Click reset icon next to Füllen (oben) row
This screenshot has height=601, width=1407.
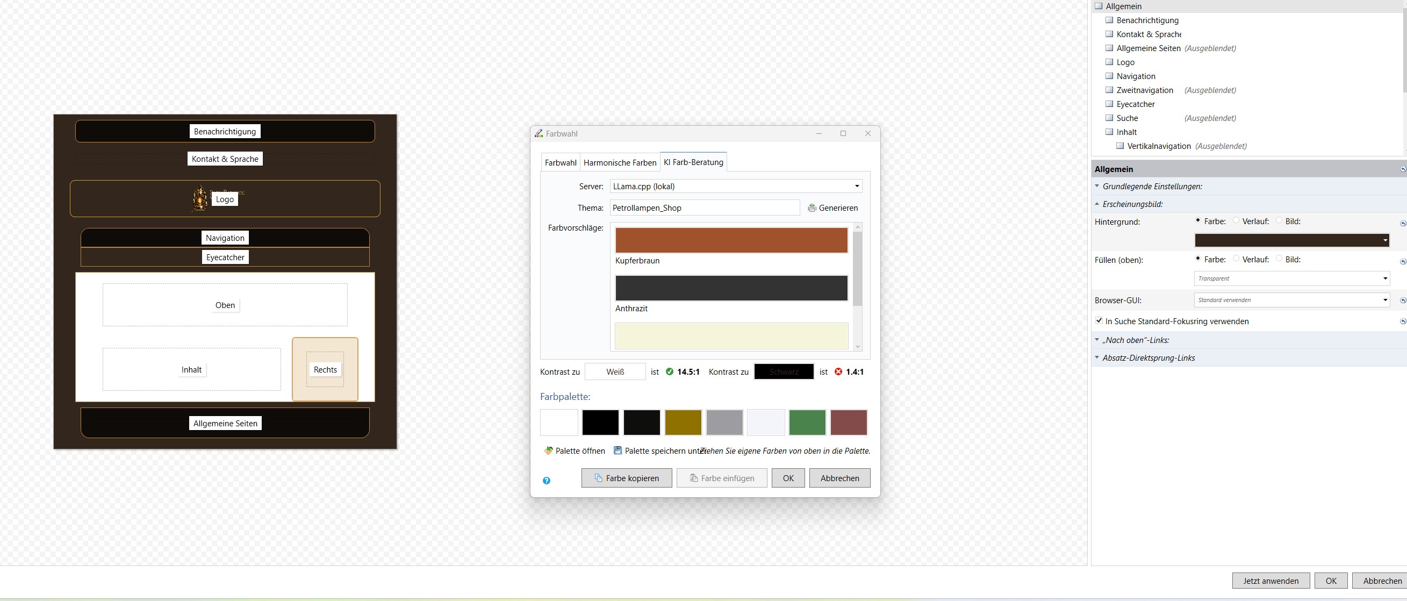[x=1403, y=262]
